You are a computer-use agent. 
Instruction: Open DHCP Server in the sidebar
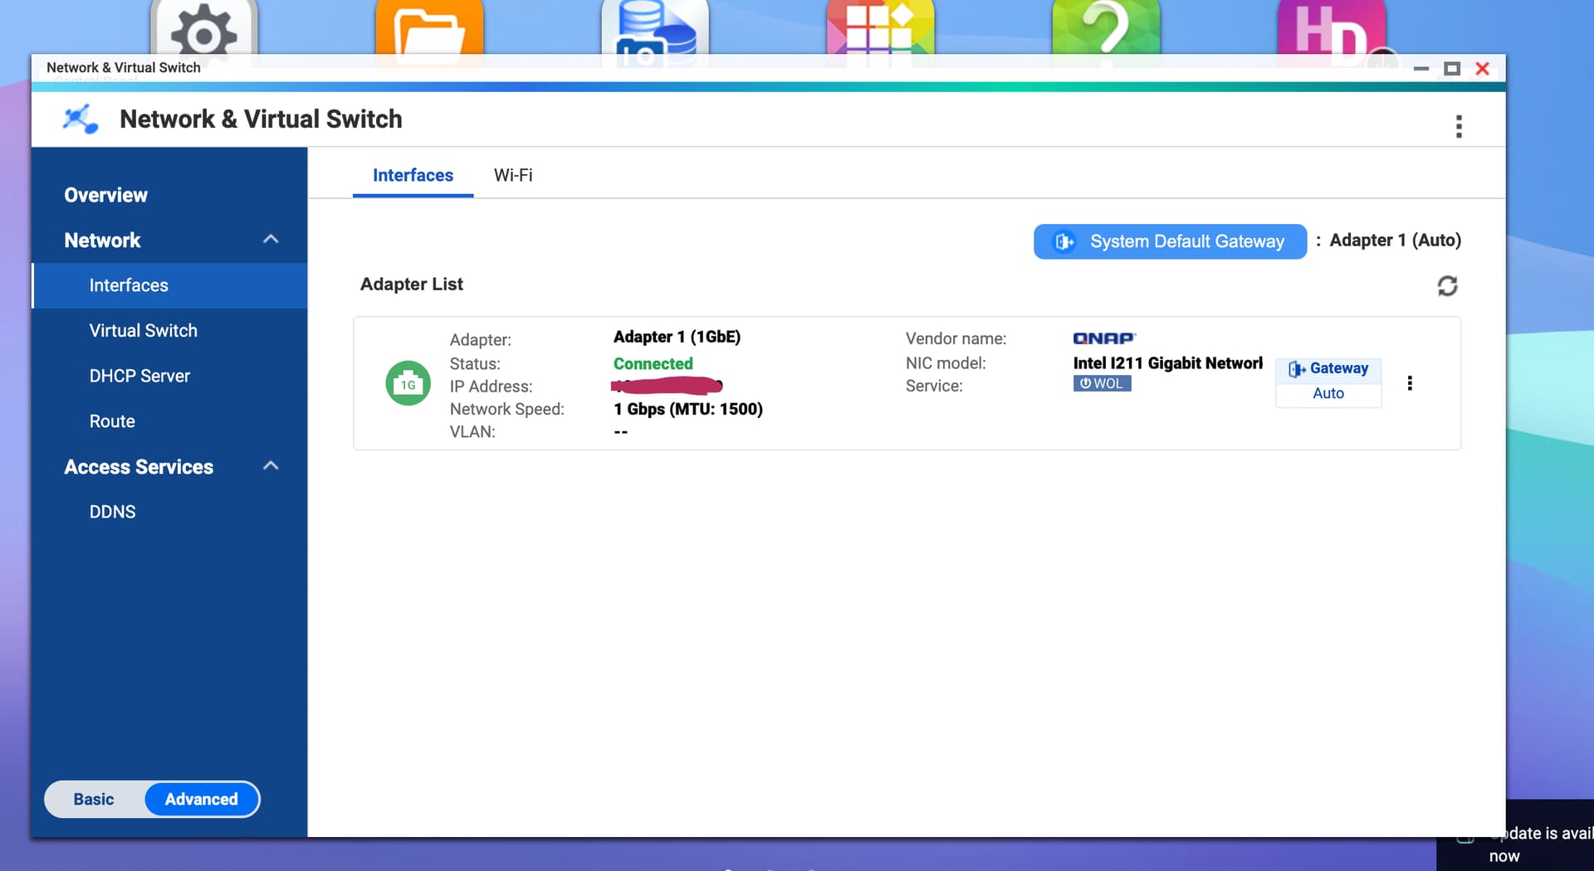pyautogui.click(x=169, y=376)
